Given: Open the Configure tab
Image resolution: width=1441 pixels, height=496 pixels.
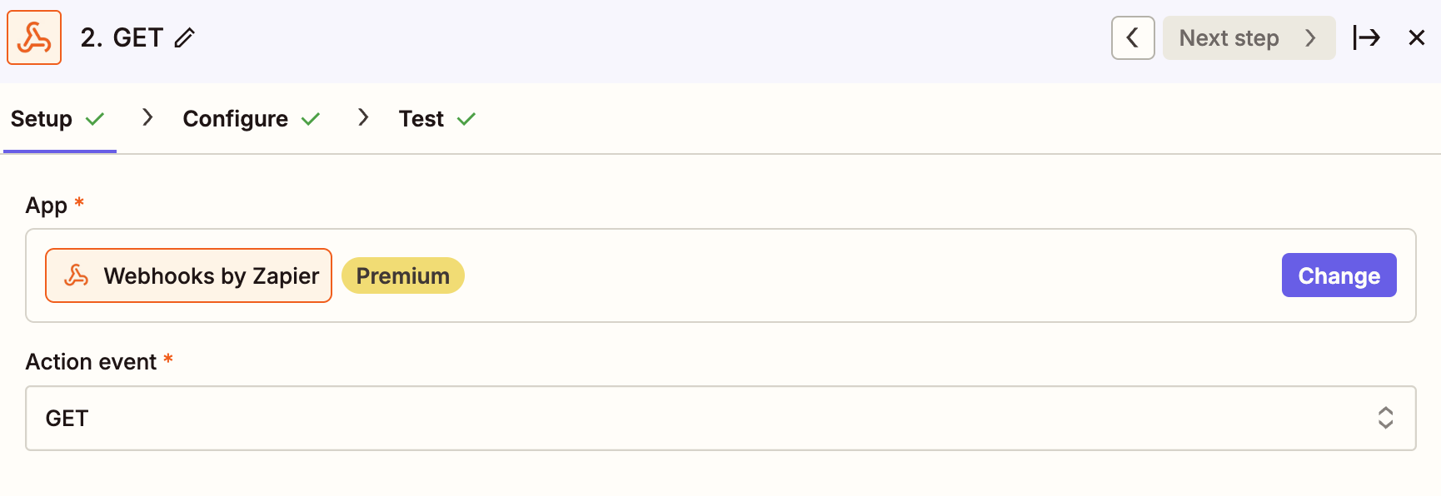Looking at the screenshot, I should (x=235, y=119).
